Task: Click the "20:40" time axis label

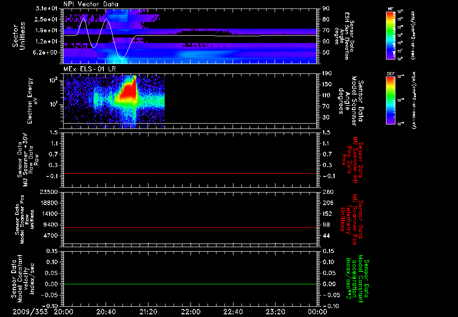Action: [x=106, y=312]
